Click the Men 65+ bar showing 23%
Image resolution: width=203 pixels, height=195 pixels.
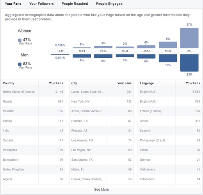click(x=189, y=63)
